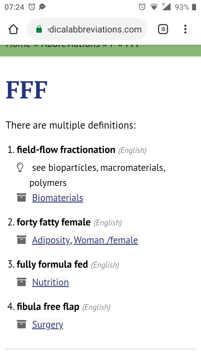Tap archive box icon beside Adiposity
The width and height of the screenshot is (201, 358).
coord(21,240)
